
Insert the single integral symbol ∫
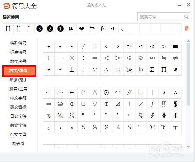(x=152, y=104)
